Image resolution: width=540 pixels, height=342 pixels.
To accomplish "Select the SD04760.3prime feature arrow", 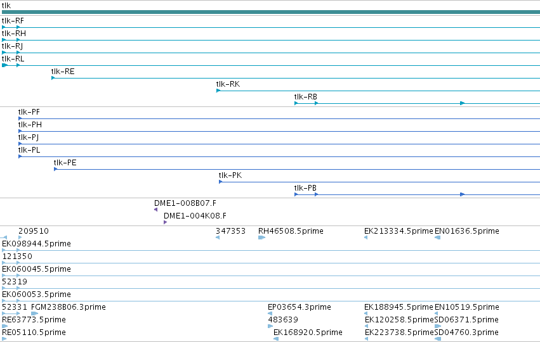I will click(x=438, y=339).
